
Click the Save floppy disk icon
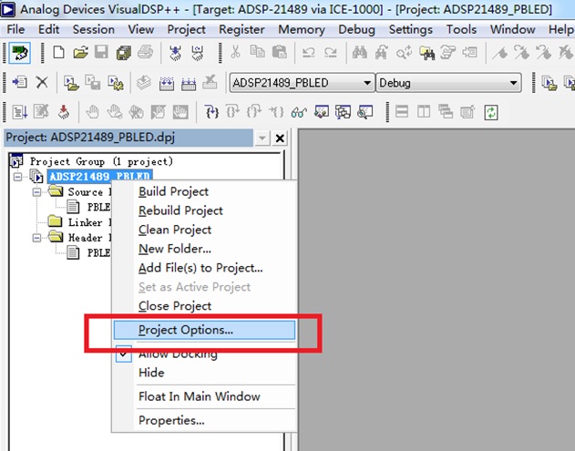point(101,53)
